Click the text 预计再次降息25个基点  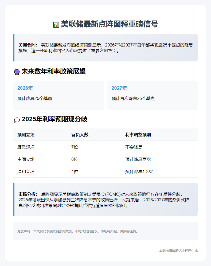tap(133, 98)
